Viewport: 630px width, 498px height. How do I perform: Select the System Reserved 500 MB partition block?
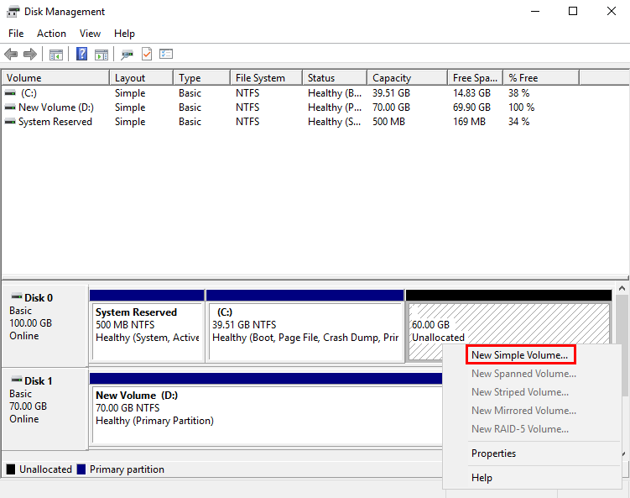[x=147, y=326]
